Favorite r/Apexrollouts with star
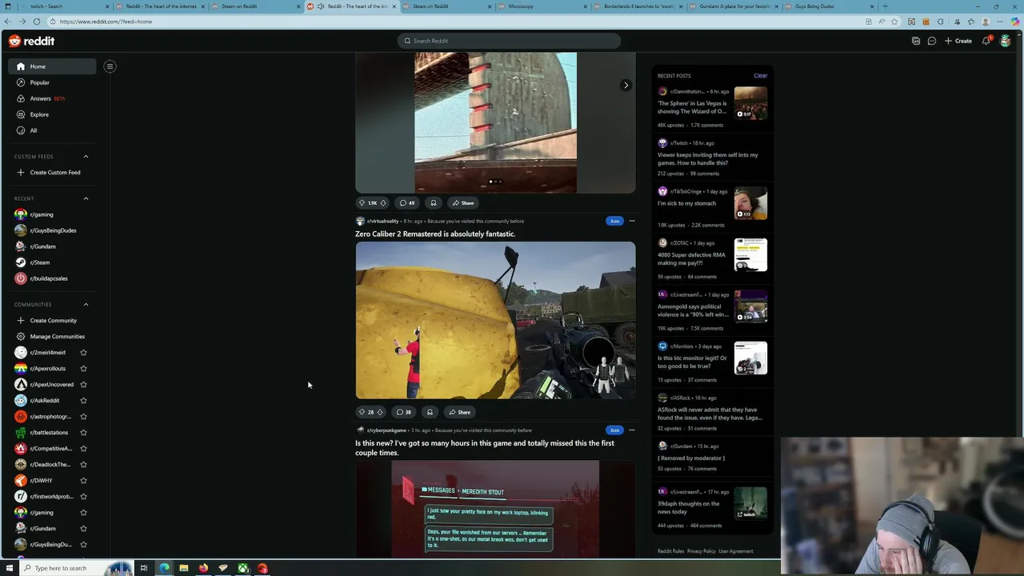The image size is (1024, 576). (83, 368)
